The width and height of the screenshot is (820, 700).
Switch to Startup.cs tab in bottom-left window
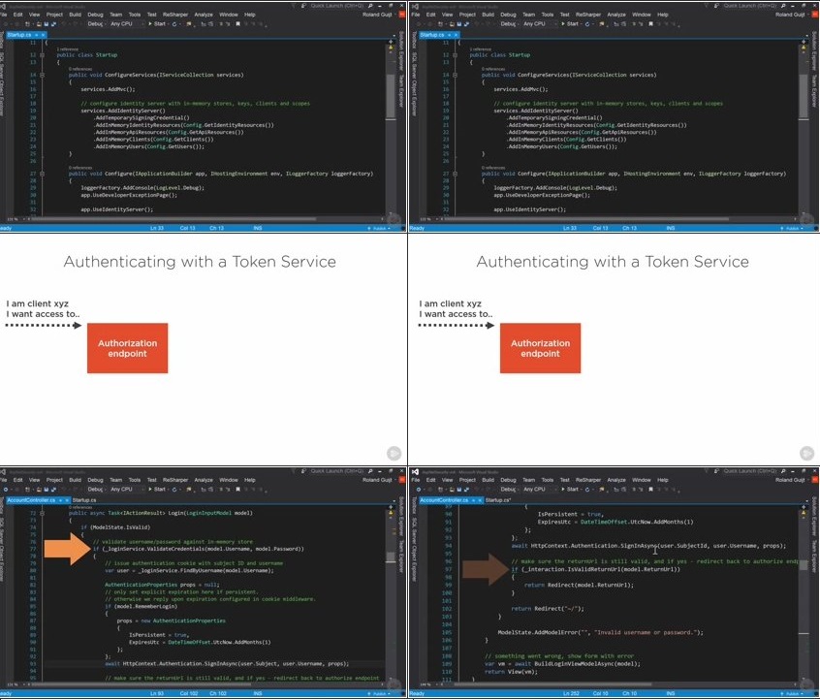tap(83, 500)
